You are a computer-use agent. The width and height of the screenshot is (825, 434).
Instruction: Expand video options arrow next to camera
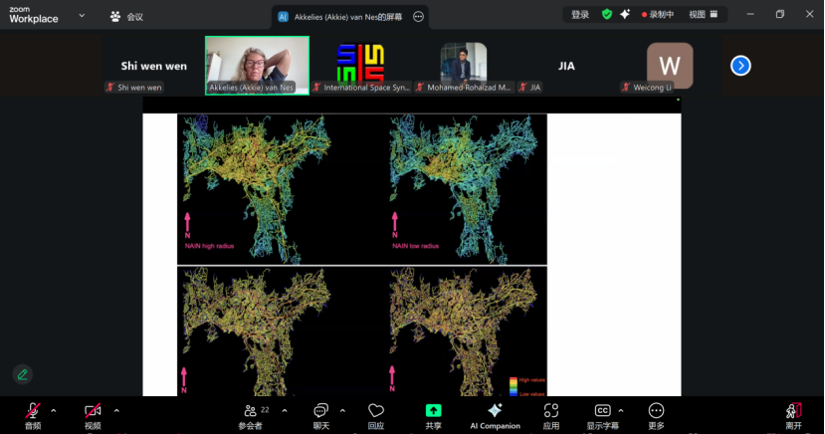coord(116,410)
